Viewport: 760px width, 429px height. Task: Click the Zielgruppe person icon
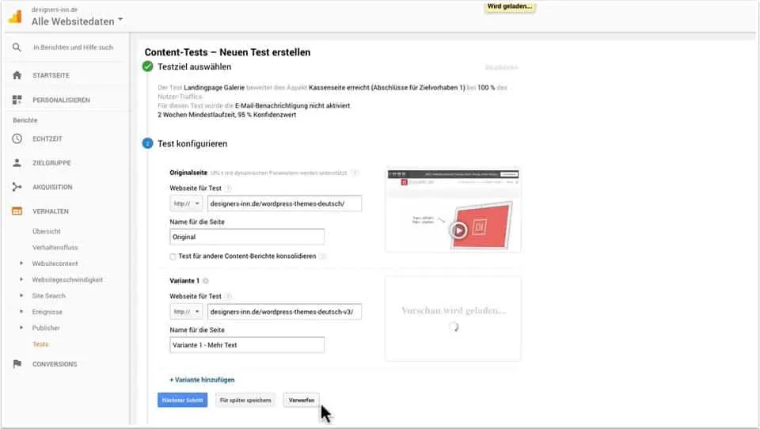[x=17, y=163]
